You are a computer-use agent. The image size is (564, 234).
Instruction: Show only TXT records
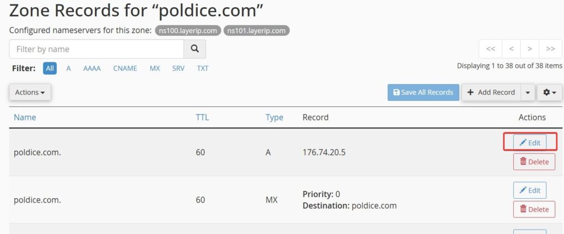[x=203, y=69]
